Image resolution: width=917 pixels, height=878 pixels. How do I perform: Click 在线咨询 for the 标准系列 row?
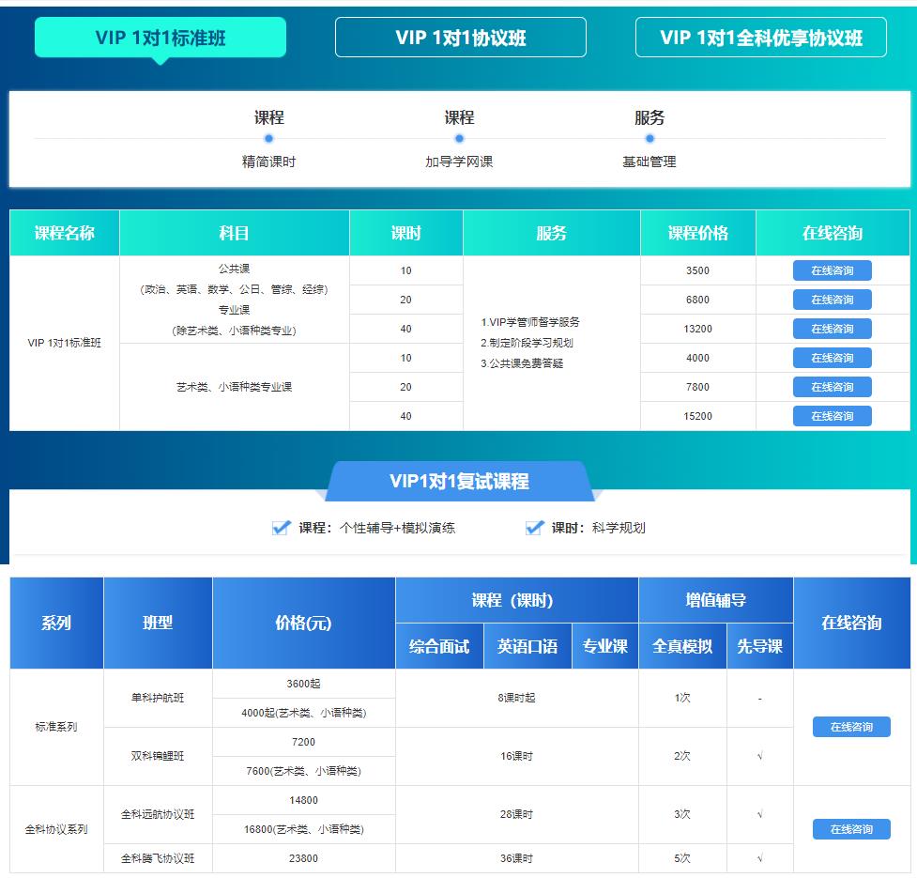(851, 727)
